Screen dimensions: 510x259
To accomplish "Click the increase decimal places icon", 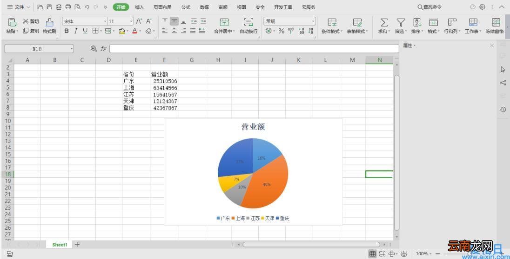I will (x=301, y=31).
